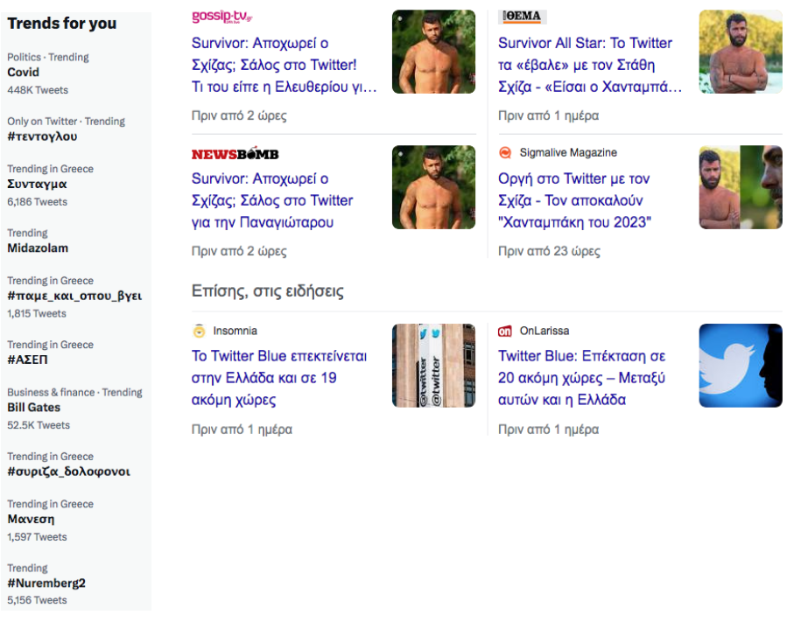Open the Newsbomb Survivor headline about Παναγιώταρου
The height and width of the screenshot is (622, 787).
point(272,200)
